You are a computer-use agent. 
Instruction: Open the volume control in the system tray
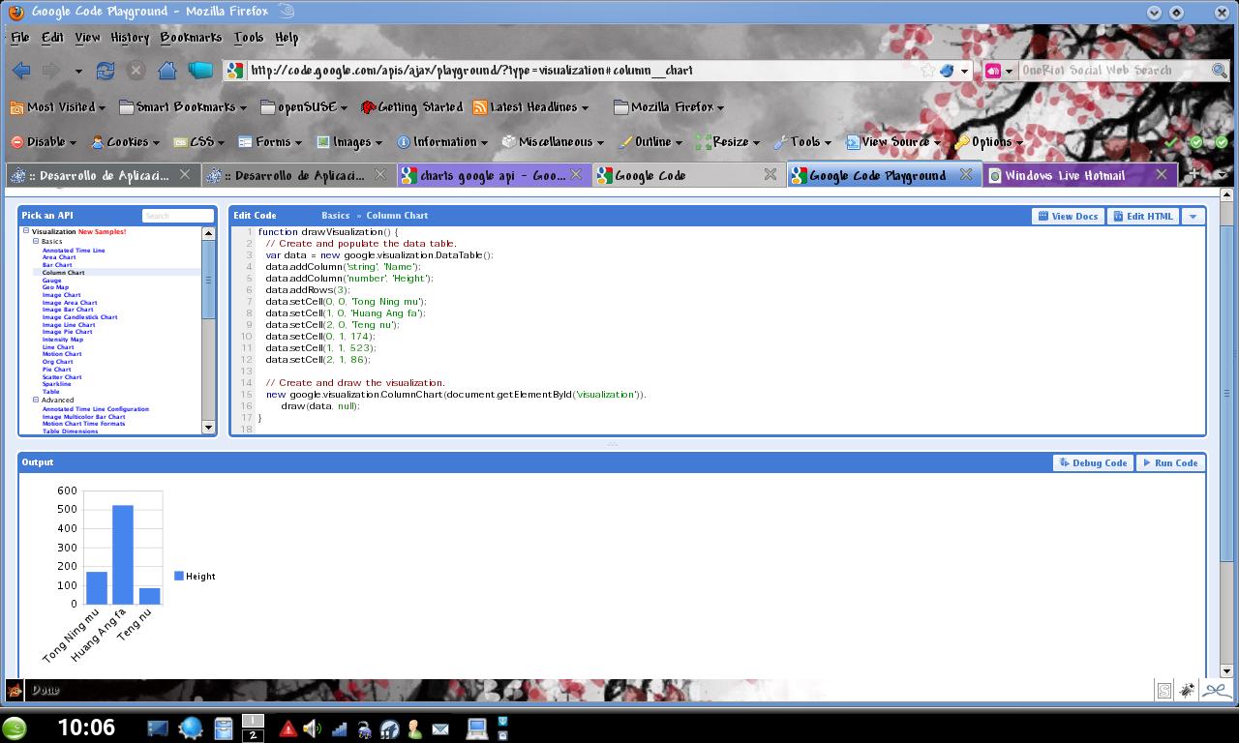[x=310, y=727]
